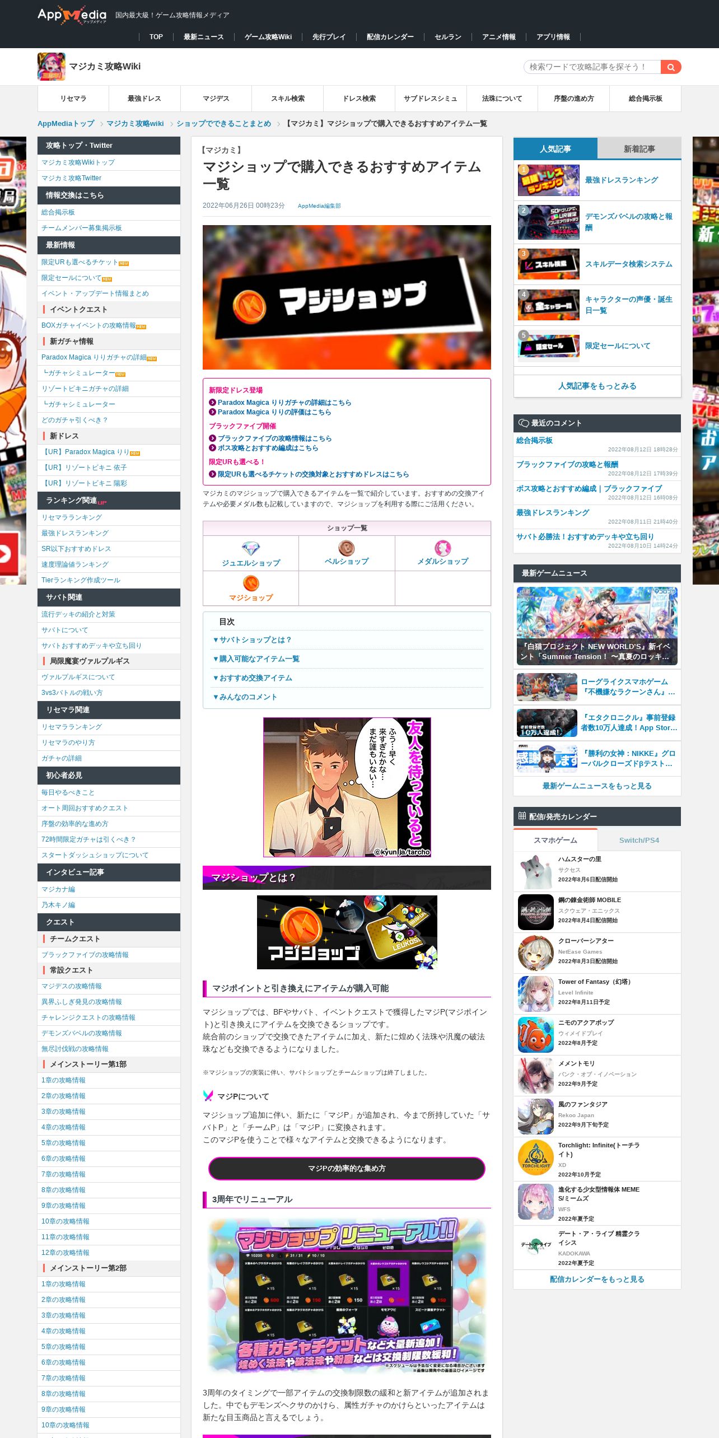719x1438 pixels.
Task: Focus the 検索ワード search input field
Action: click(592, 67)
